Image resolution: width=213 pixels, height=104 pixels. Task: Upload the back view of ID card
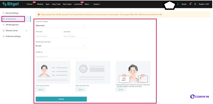click(80, 89)
